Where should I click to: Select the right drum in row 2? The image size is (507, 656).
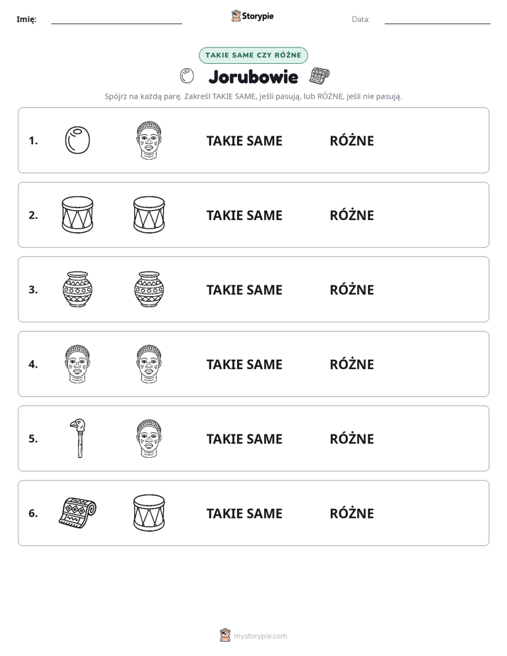149,214
